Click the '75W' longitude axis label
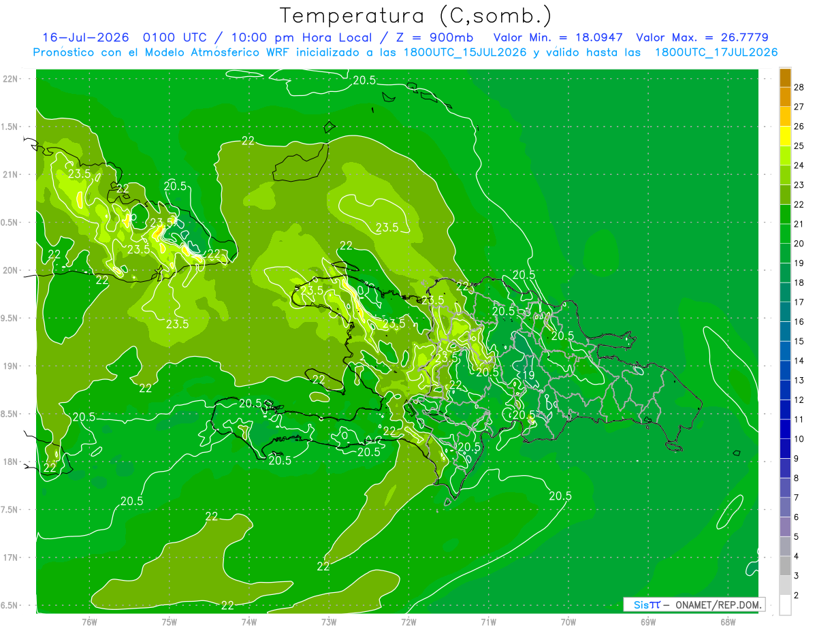 coord(170,621)
